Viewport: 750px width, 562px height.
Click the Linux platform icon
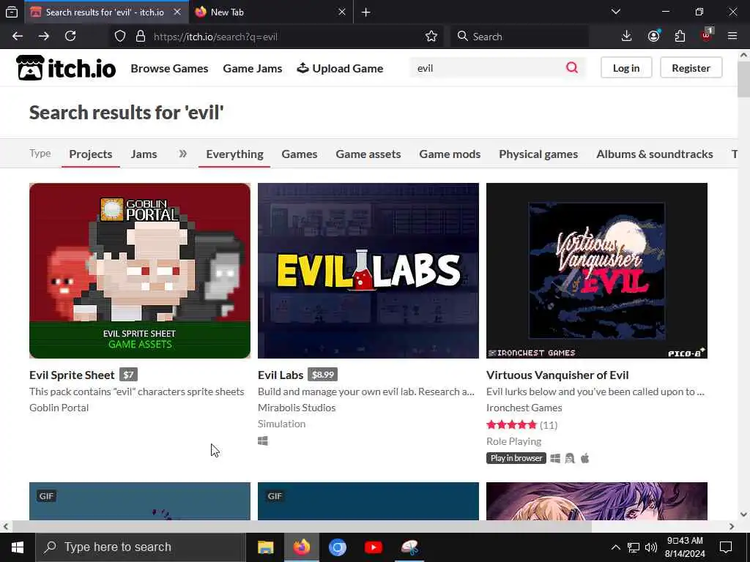point(570,458)
